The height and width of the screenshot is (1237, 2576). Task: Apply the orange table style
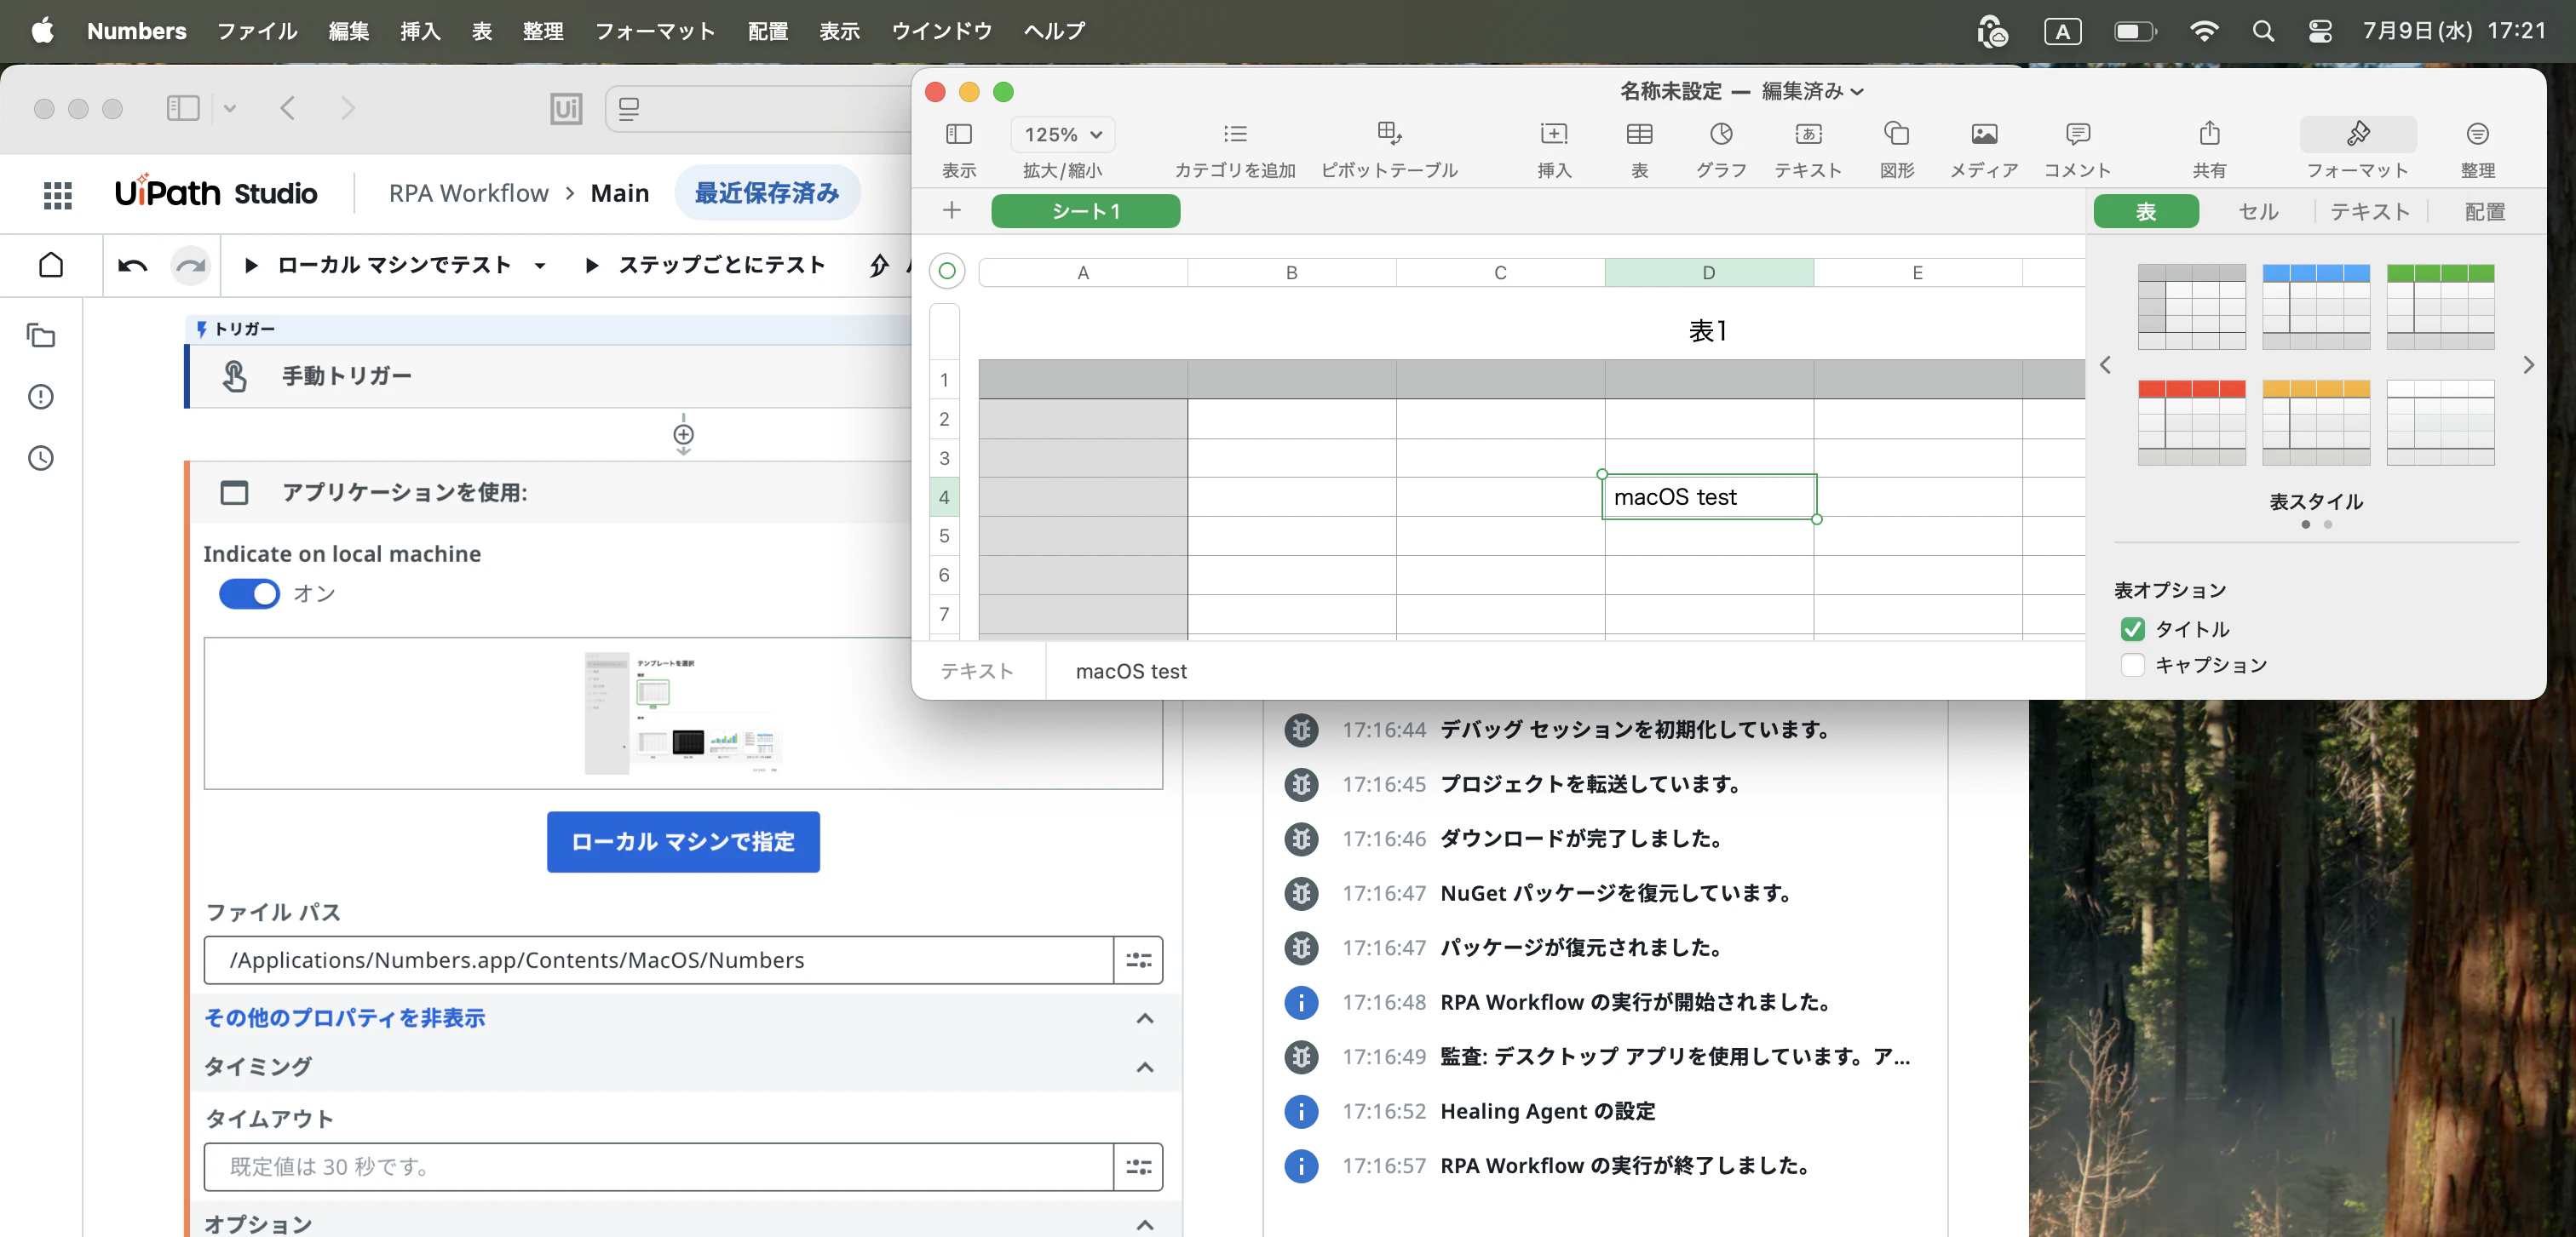coord(2316,421)
